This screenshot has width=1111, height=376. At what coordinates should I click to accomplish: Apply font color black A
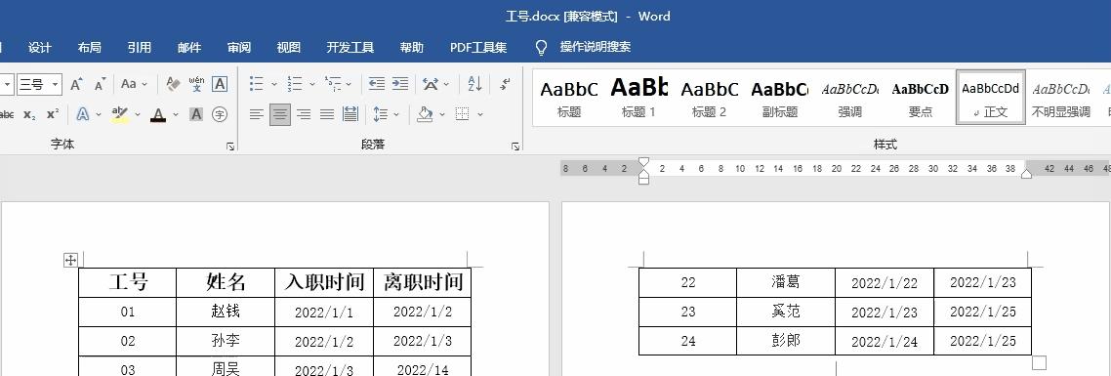158,114
